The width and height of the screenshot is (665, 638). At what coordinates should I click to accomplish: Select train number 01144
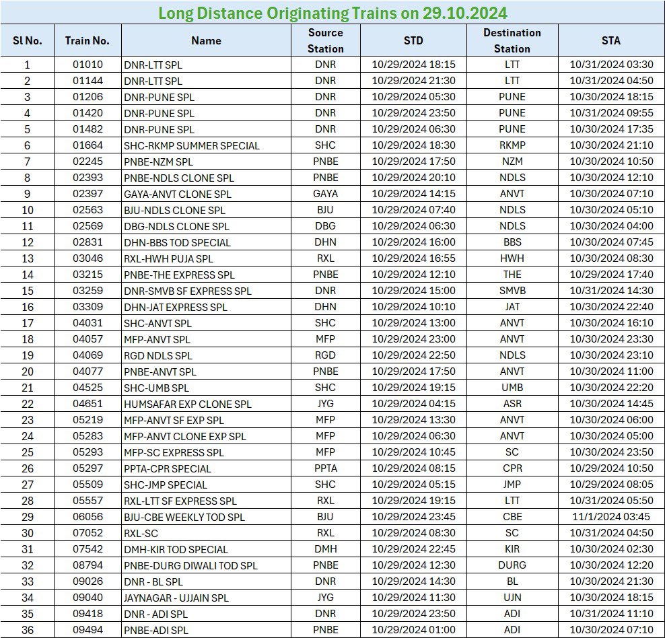87,81
